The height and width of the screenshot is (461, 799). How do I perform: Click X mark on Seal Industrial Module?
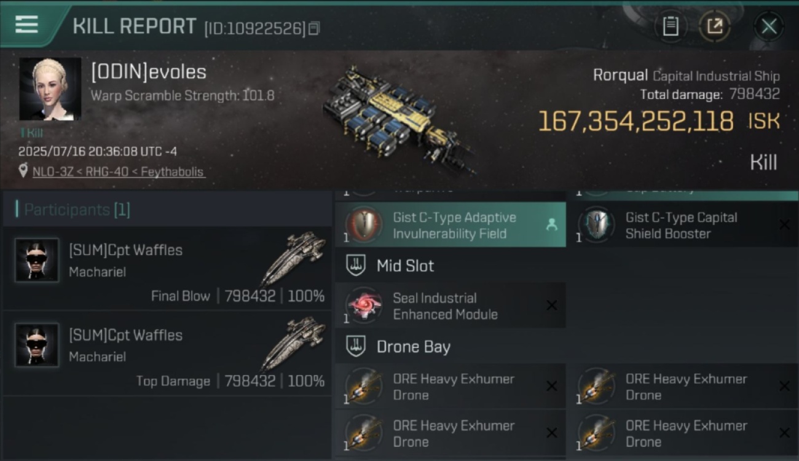coord(551,305)
